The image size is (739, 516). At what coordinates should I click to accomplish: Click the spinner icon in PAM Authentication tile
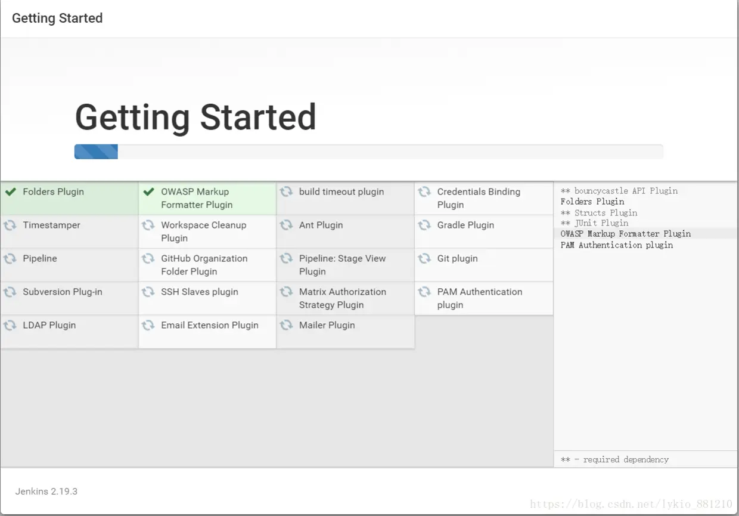click(x=424, y=292)
